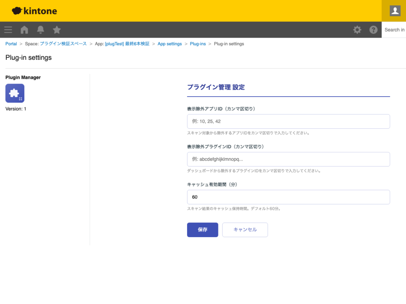The image size is (406, 304).
Task: Click the Plugin Manager heading in the sidebar
Action: click(x=23, y=77)
